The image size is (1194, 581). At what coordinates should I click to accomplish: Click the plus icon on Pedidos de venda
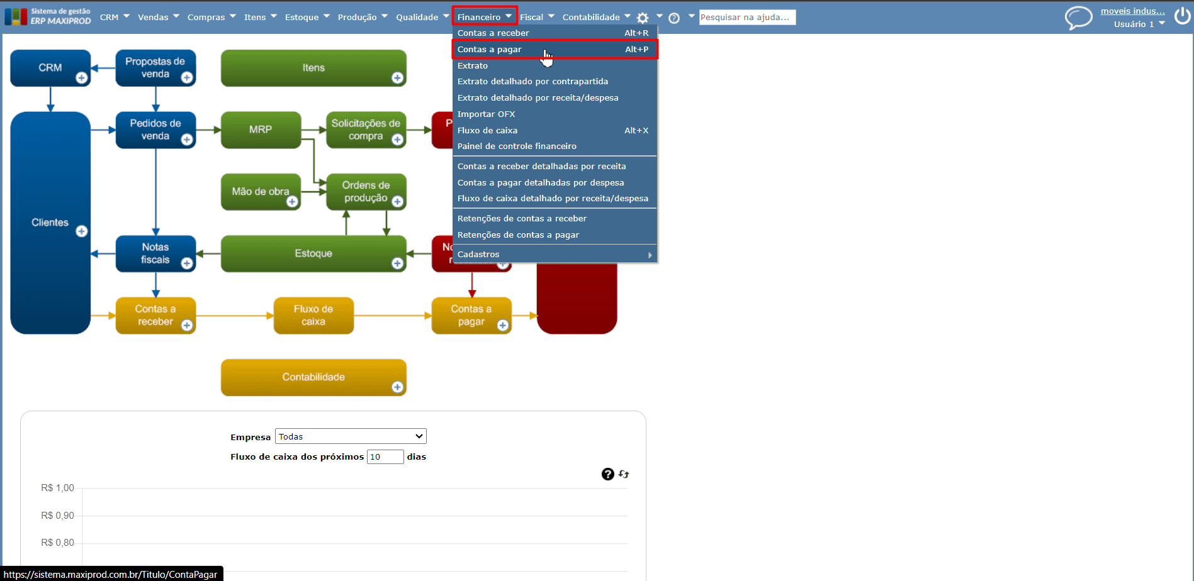tap(187, 140)
